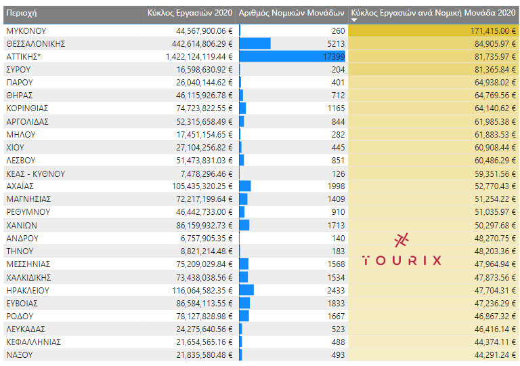Select the ΘΕΣΣΑΛΟΝΙΚΗΣ region cell

35,43
